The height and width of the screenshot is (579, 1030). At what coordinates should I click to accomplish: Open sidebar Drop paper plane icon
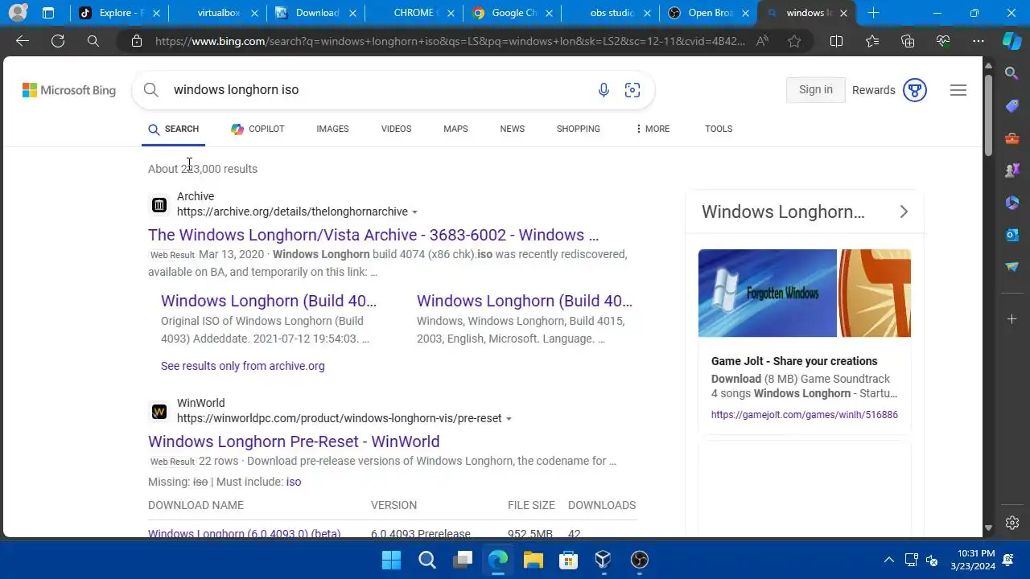(x=1012, y=267)
